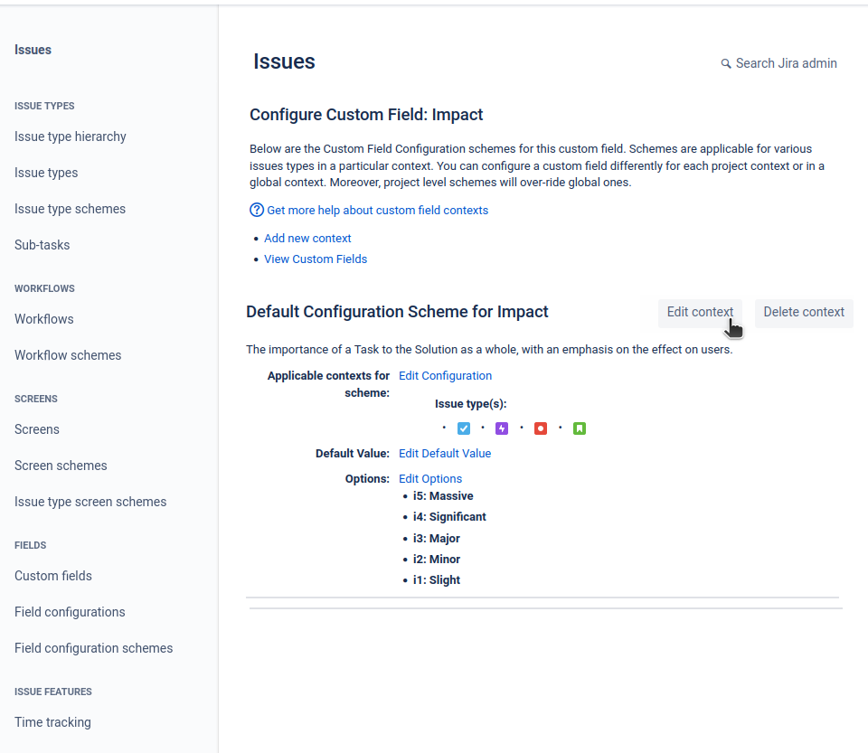The image size is (868, 753).
Task: Click the green Story issue type icon
Action: (580, 428)
